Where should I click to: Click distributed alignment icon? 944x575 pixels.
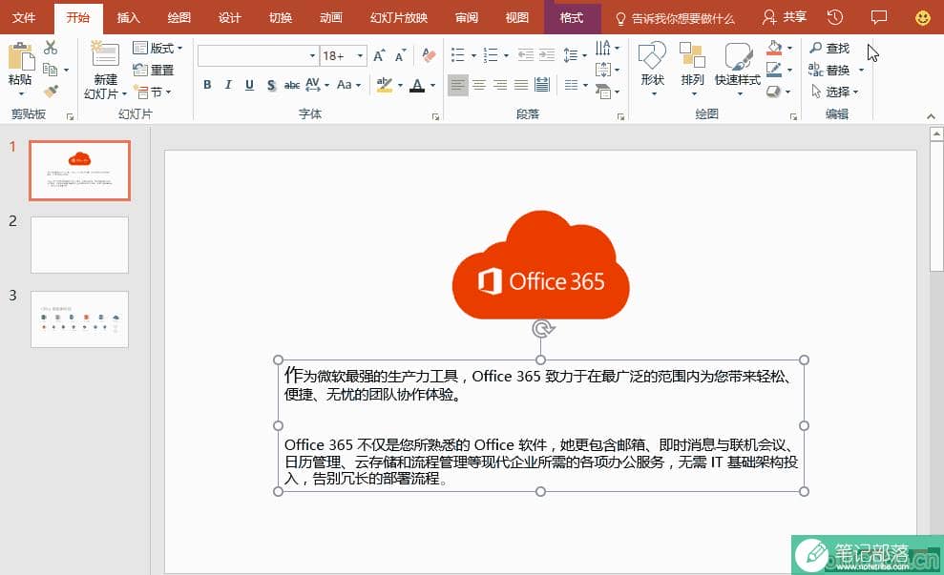tap(542, 85)
